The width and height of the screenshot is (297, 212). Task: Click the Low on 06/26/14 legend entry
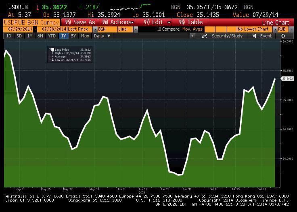(x=70, y=60)
